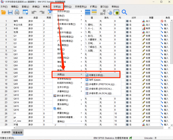Click the 测量 column header

[151, 18]
